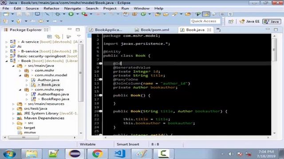Close the Book.java editor tab
Image resolution: width=284 pixels, height=159 pixels.
tap(209, 30)
